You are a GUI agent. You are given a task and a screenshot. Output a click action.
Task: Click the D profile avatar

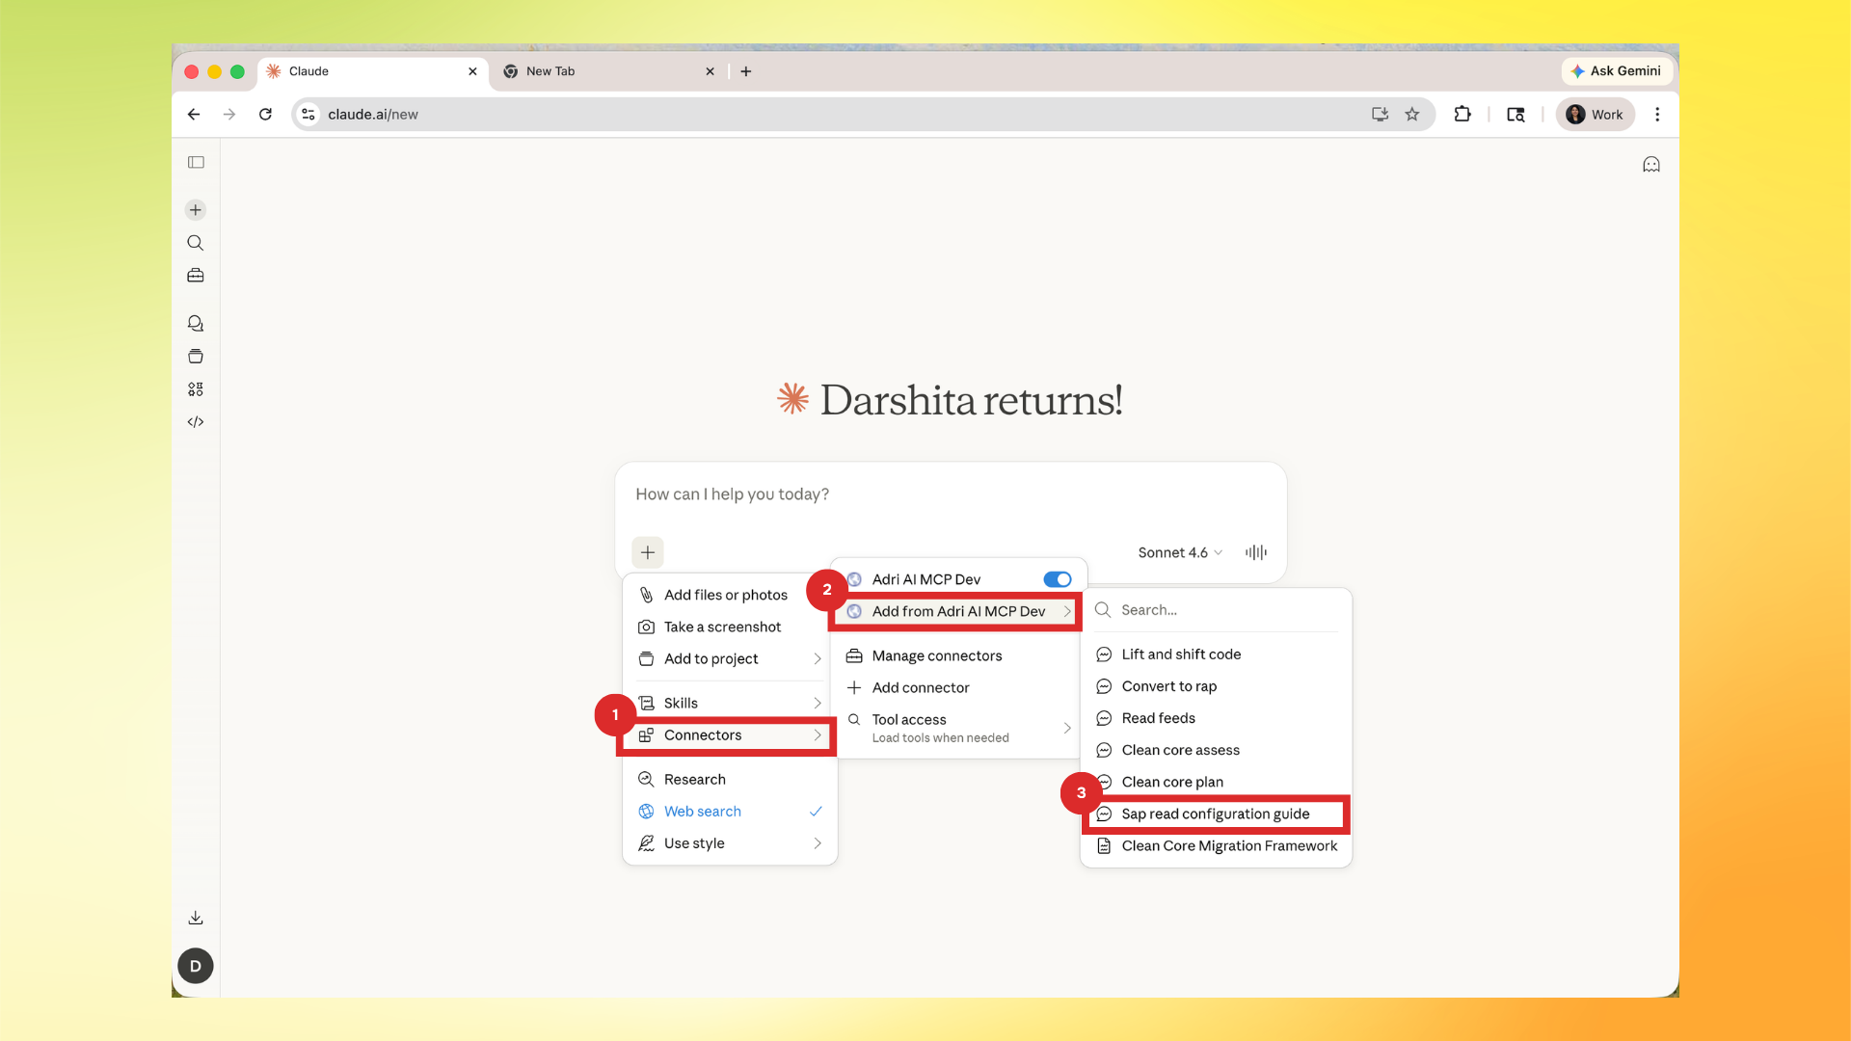[196, 966]
